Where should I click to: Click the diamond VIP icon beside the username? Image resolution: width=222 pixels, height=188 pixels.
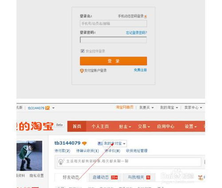click(x=84, y=143)
